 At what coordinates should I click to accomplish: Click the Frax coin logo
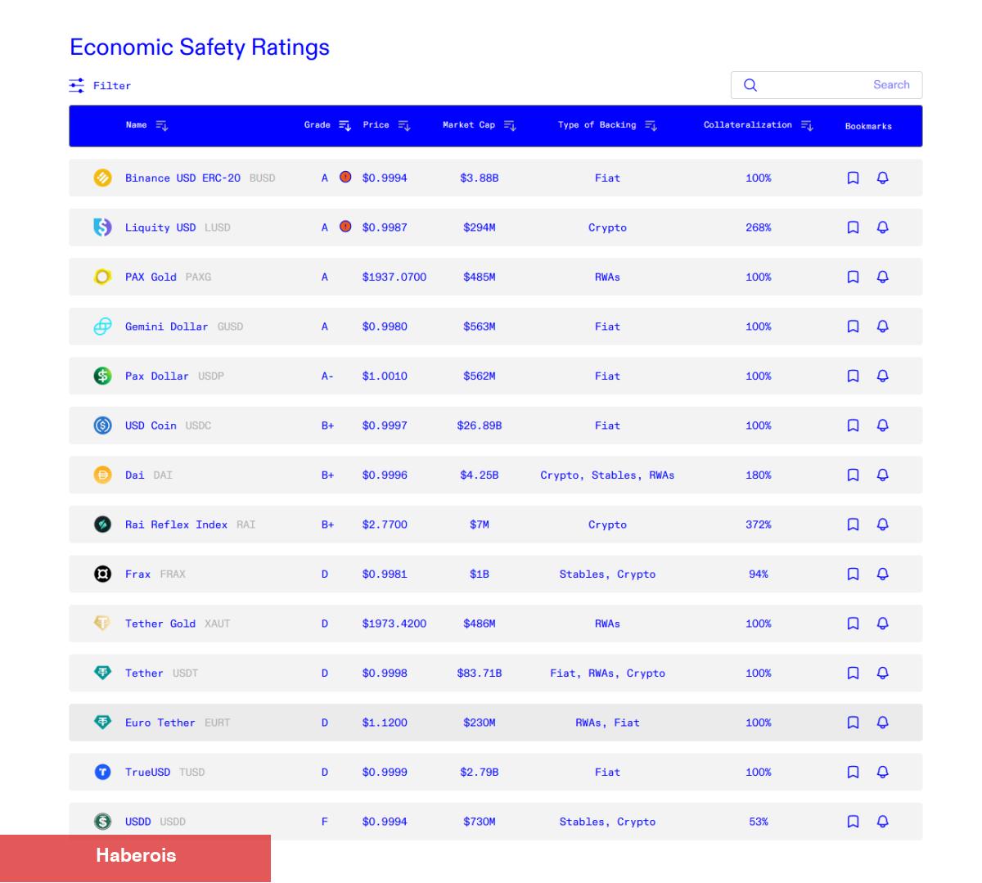[x=102, y=574]
